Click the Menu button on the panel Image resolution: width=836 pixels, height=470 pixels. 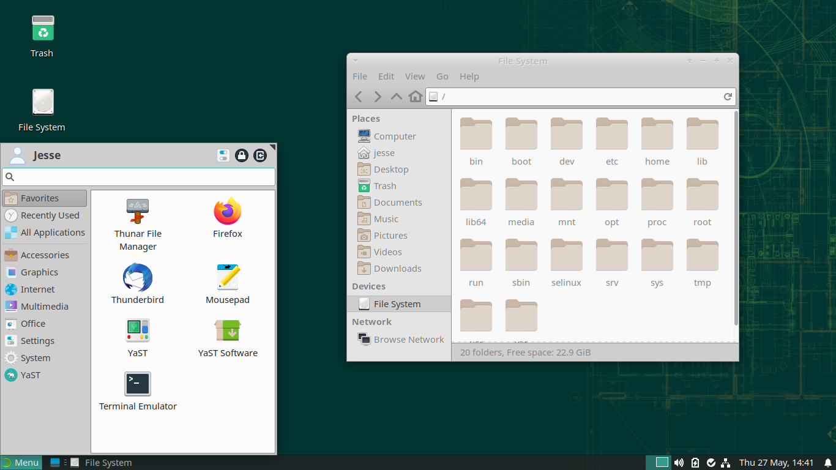coord(21,463)
